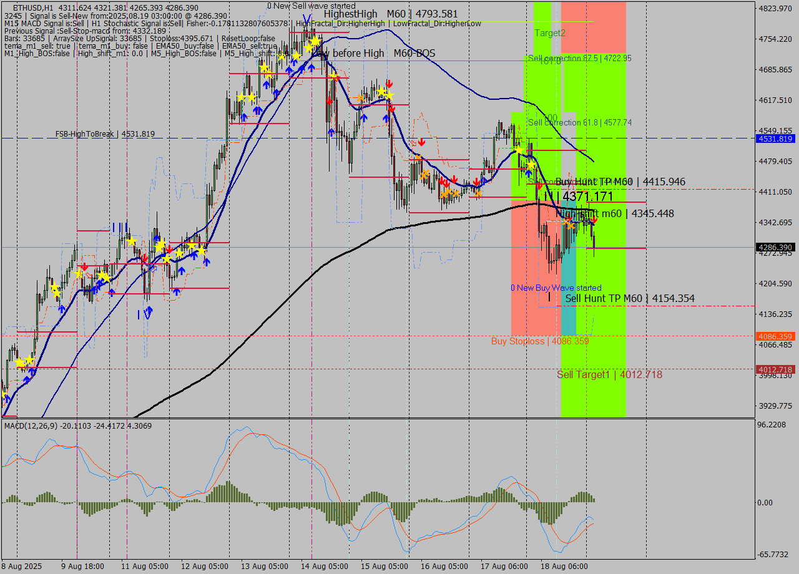Select the Sell correction 61.8 label
Viewport: 799px width, 574px height.
[x=579, y=123]
